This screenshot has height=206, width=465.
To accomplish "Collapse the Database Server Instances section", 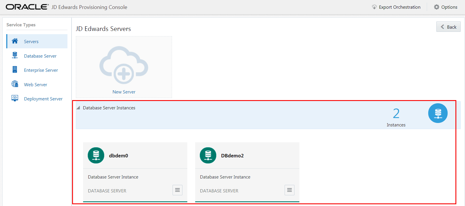I will (78, 108).
